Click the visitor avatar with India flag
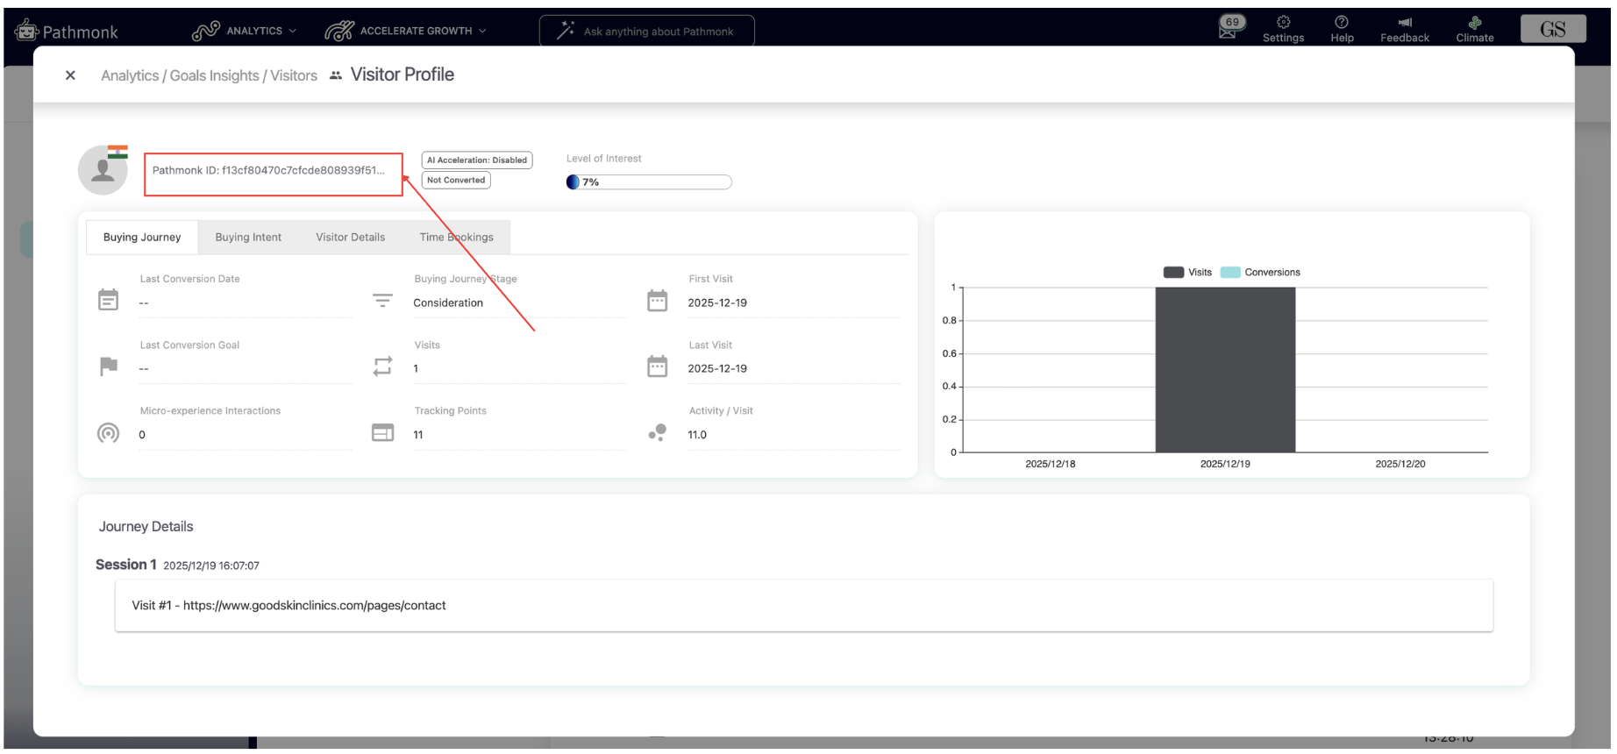The image size is (1617, 754). click(x=103, y=169)
